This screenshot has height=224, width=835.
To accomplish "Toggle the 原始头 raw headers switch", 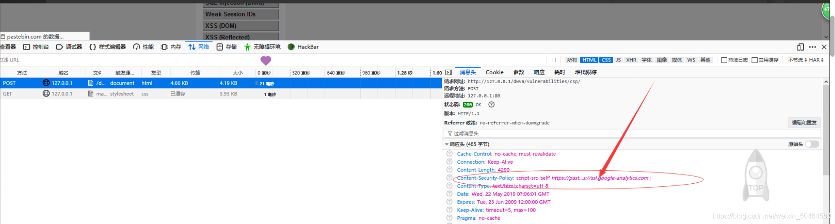I will [812, 144].
